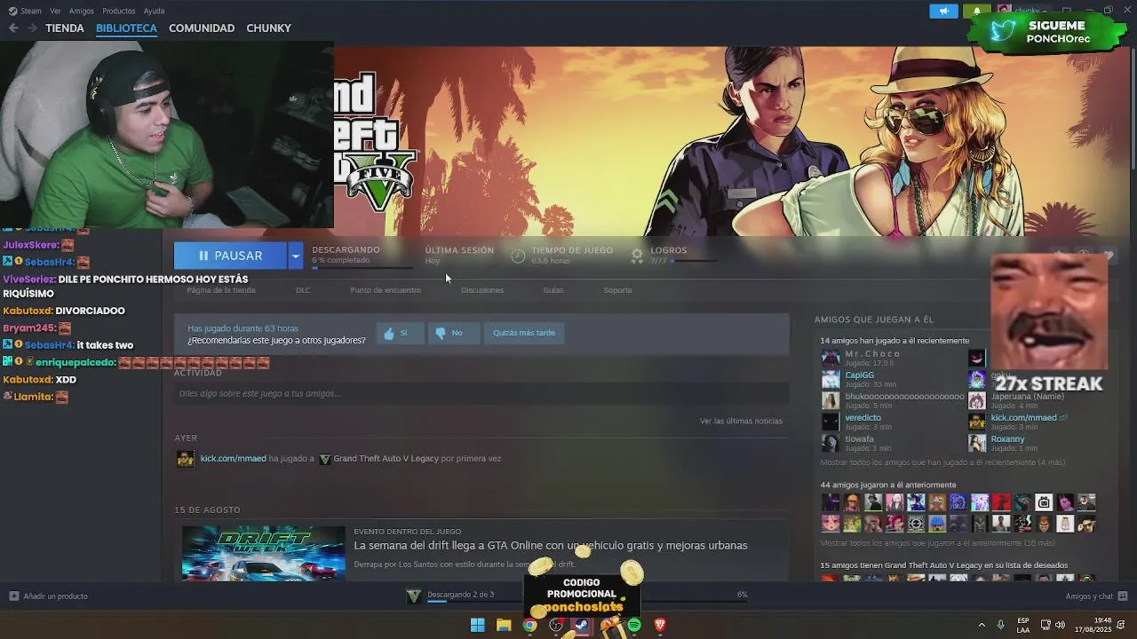Open Brave browser from taskbar
Viewport: 1137px width, 639px height.
point(660,625)
